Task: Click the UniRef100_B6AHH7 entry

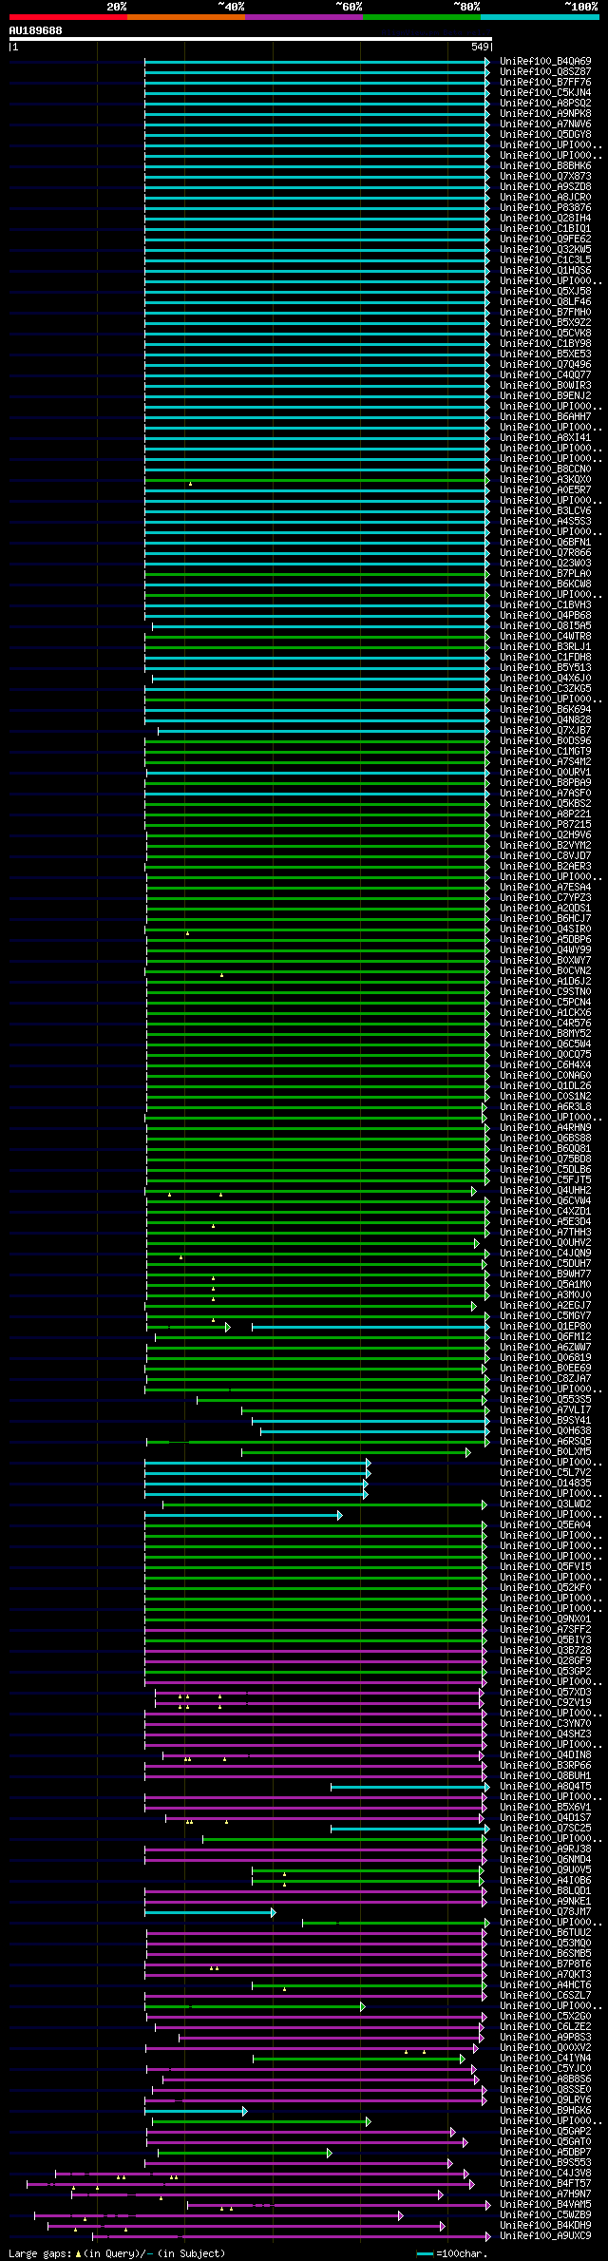Action: 545,417
